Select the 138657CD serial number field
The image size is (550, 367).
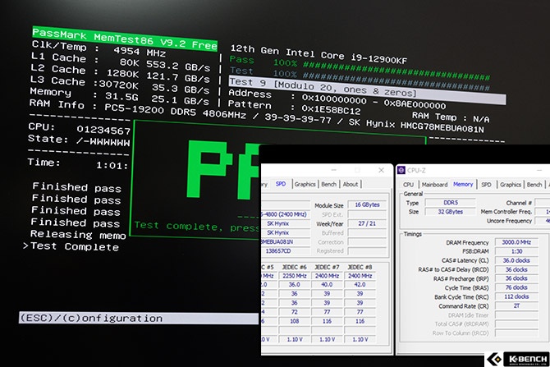point(286,251)
